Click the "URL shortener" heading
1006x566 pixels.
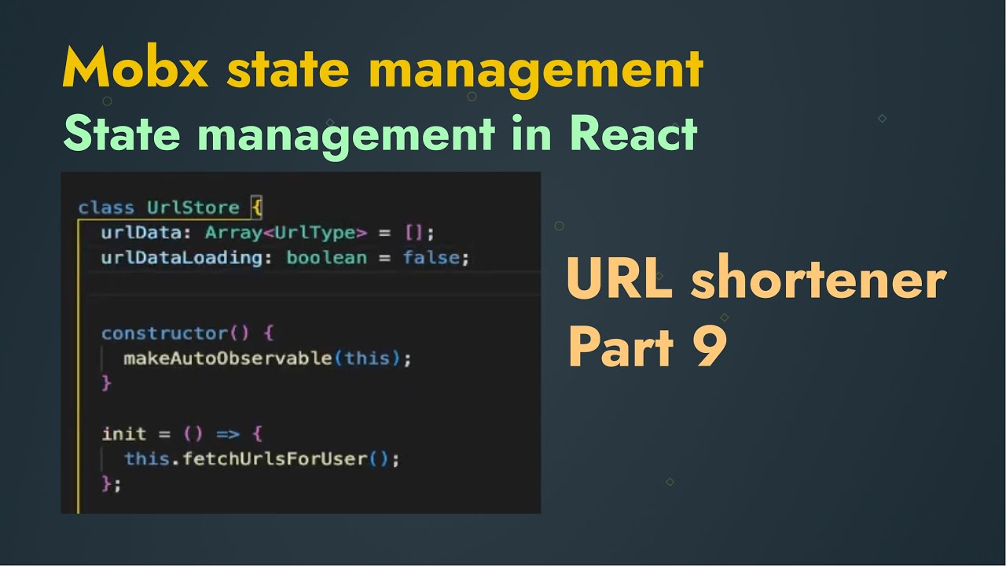click(756, 280)
